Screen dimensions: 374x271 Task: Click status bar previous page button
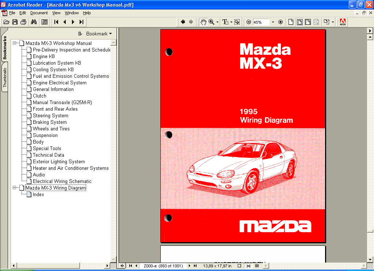pos(136,266)
